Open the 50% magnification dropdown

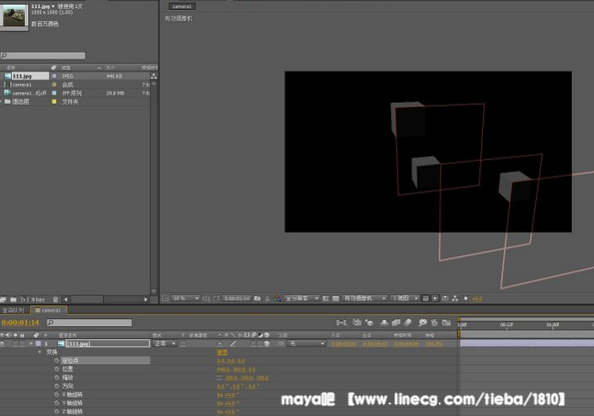[x=186, y=298]
